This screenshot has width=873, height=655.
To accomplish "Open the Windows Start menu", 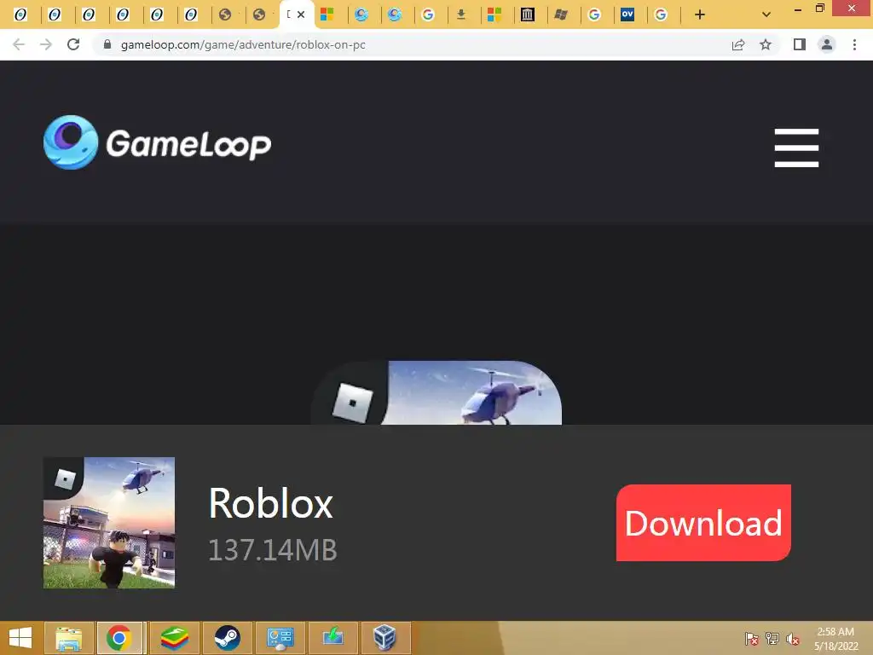I will [x=20, y=638].
